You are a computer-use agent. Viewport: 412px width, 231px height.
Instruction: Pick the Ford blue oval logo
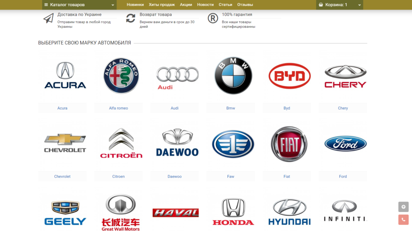(x=346, y=144)
